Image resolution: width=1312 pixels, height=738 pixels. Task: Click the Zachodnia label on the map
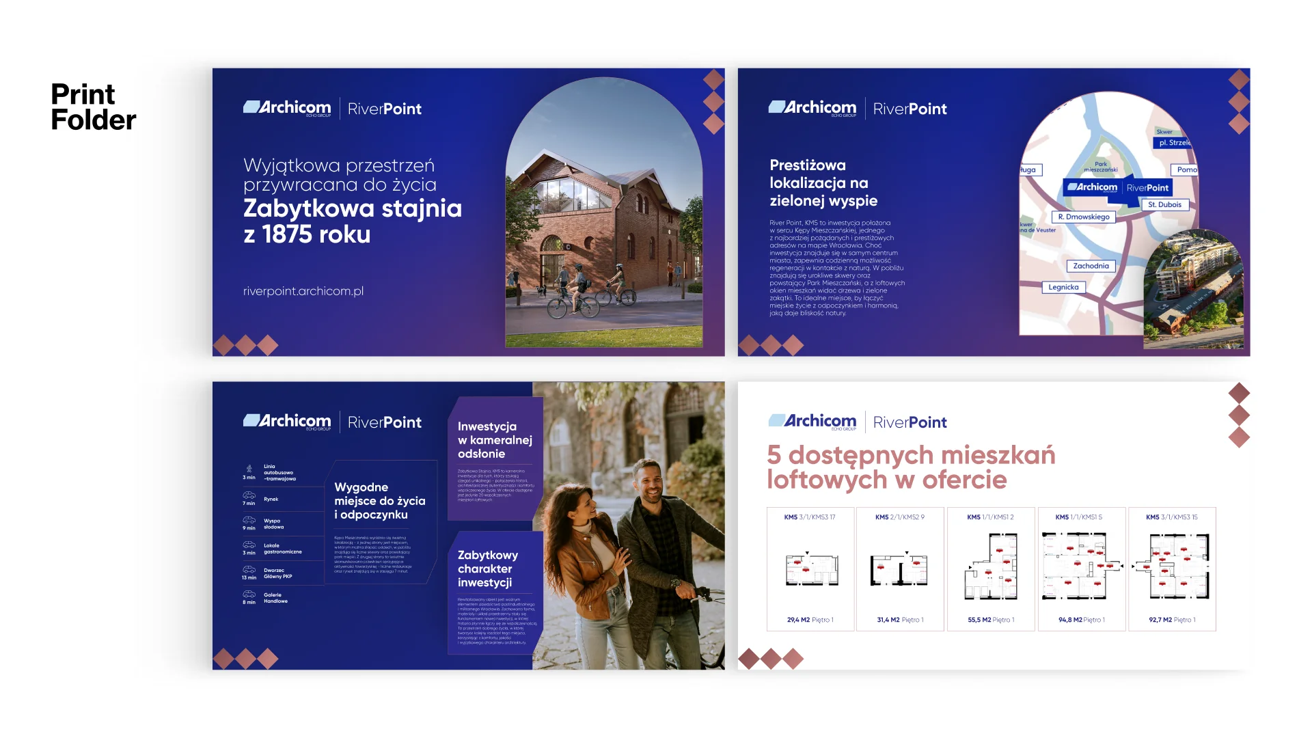(x=1091, y=266)
